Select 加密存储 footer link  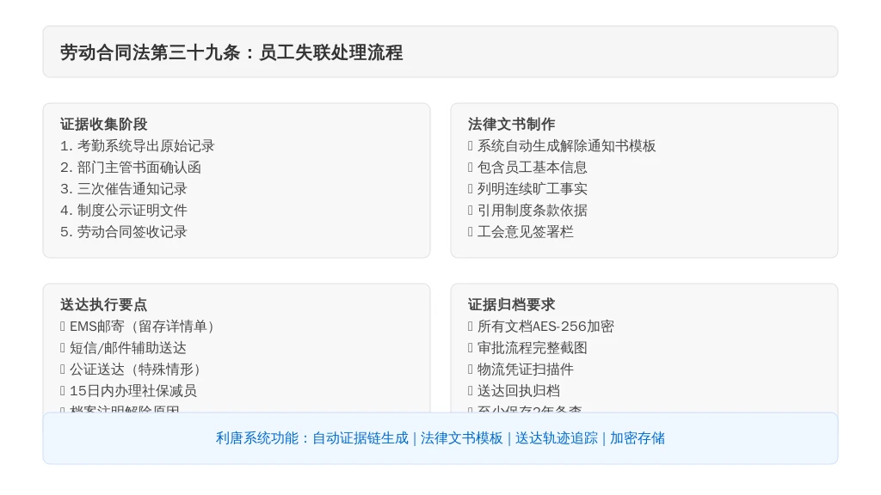638,438
